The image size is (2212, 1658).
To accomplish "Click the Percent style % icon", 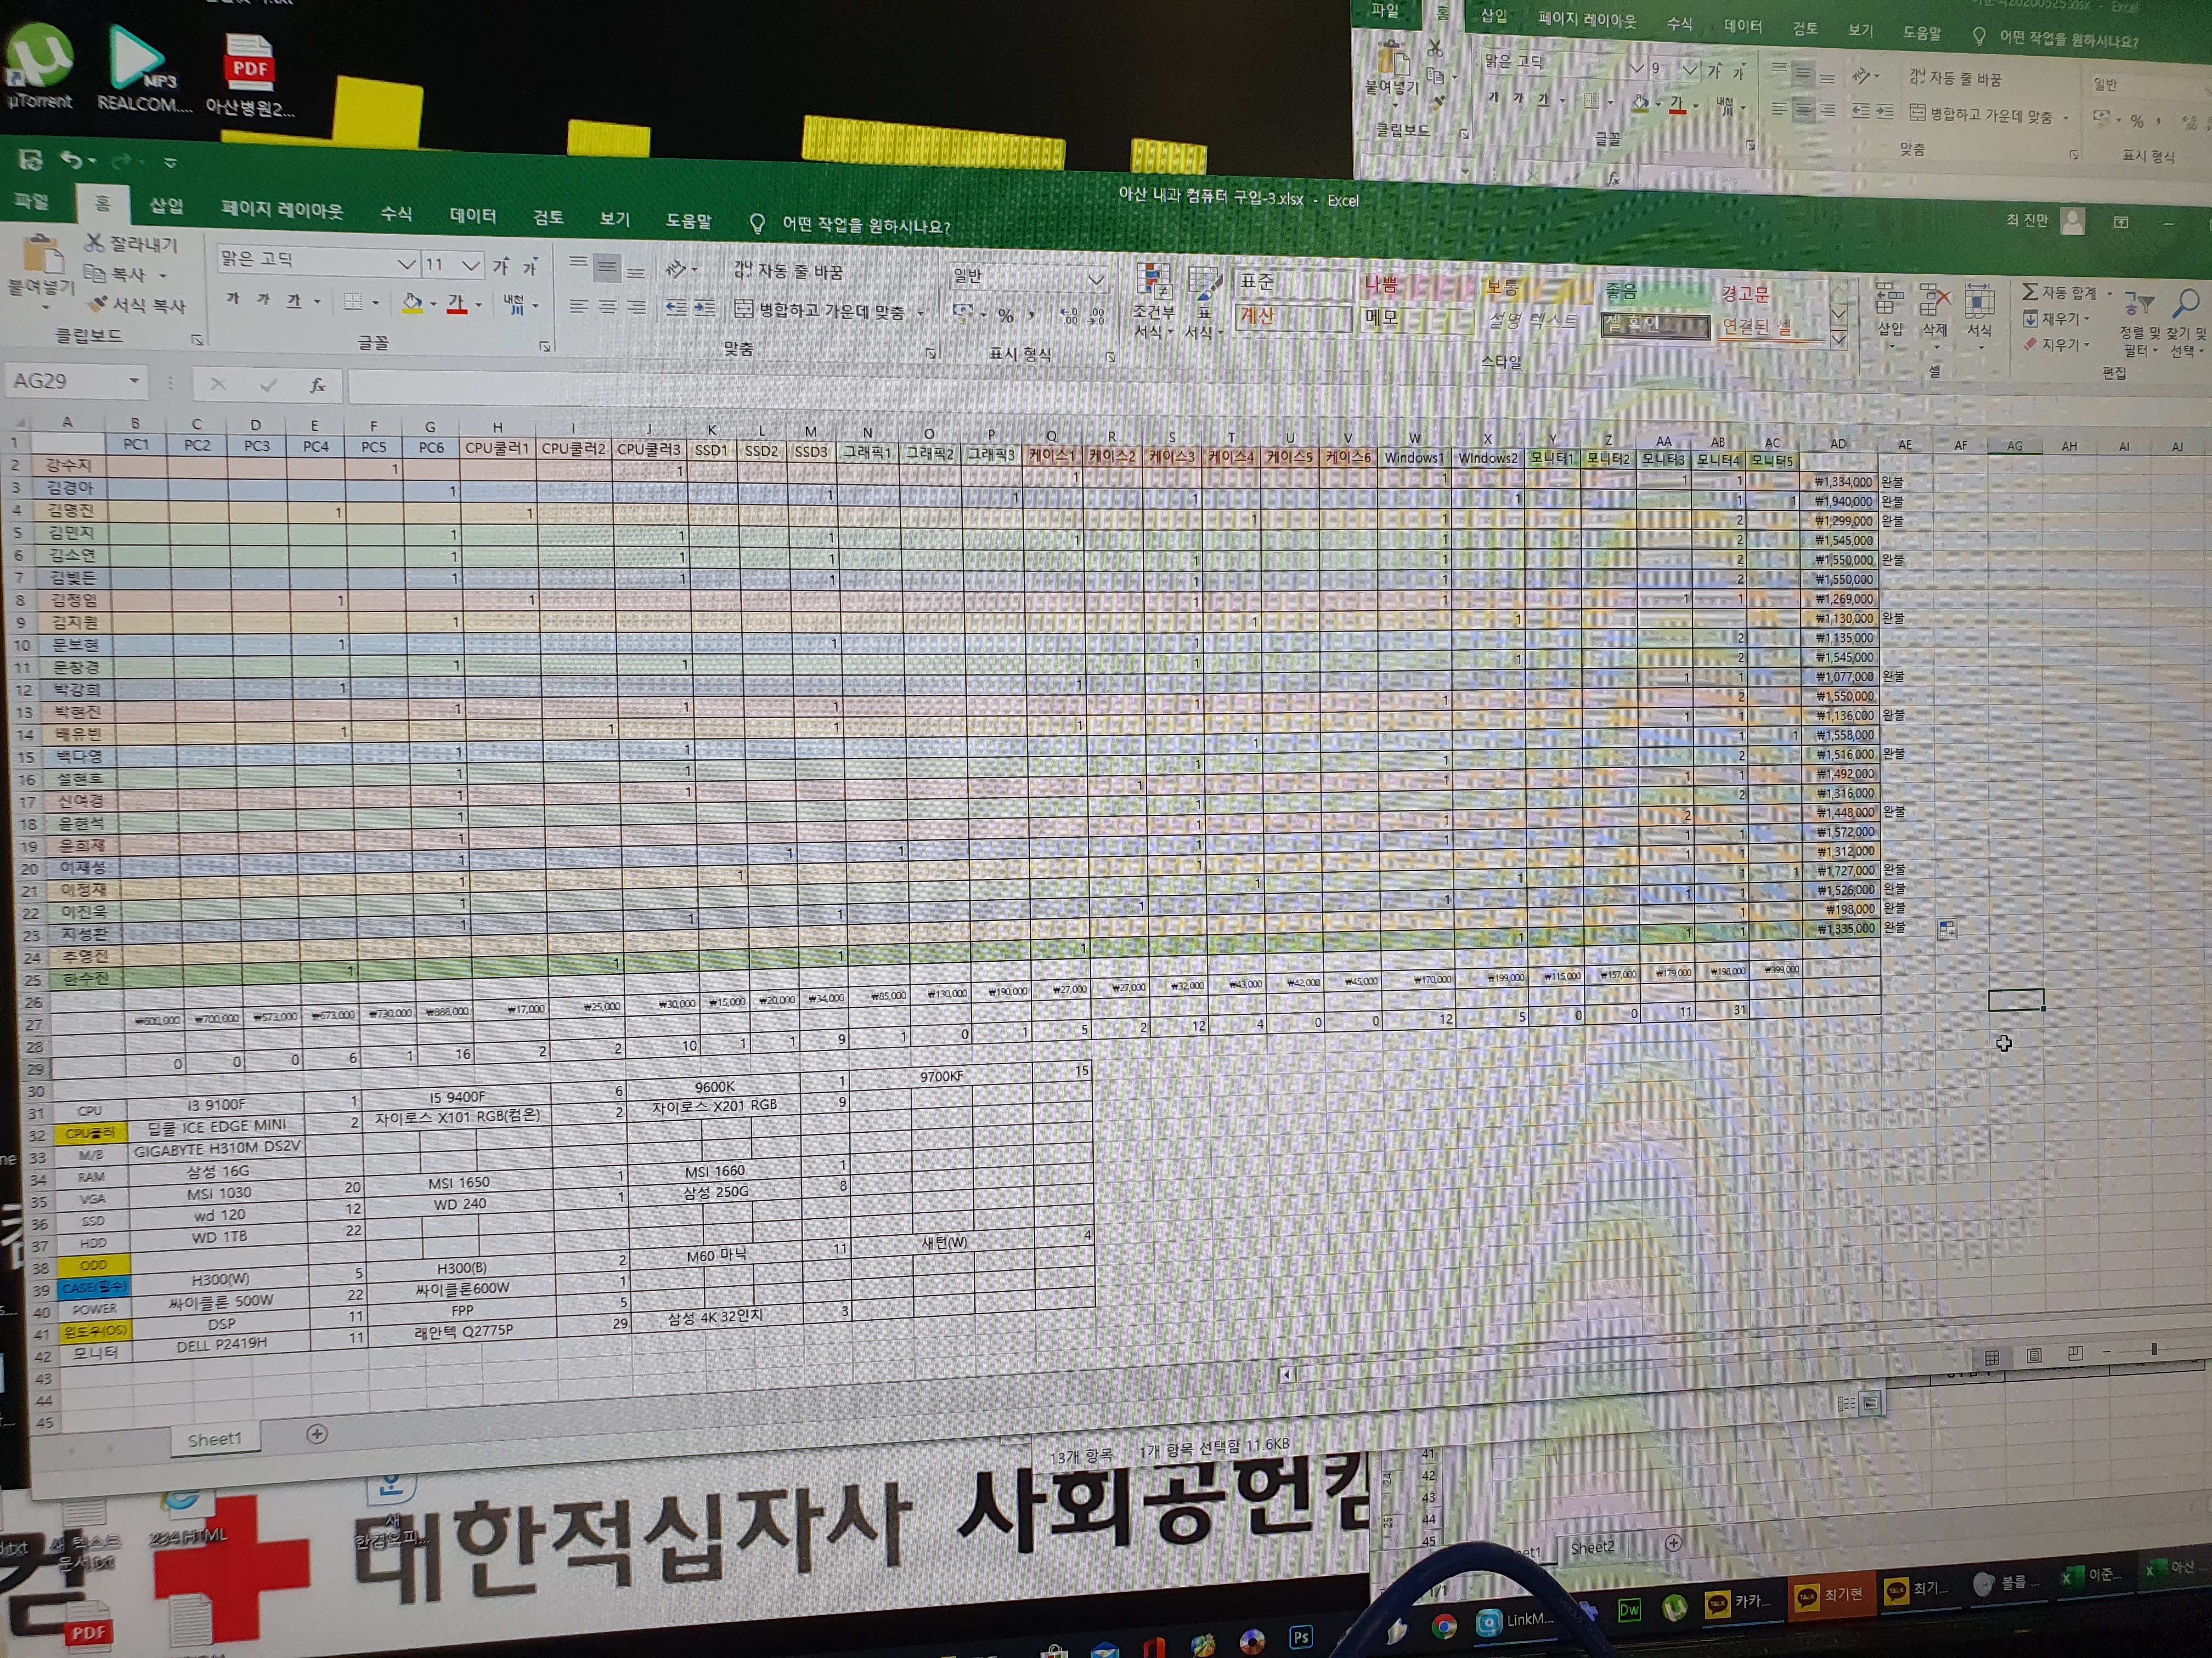I will [x=1006, y=316].
